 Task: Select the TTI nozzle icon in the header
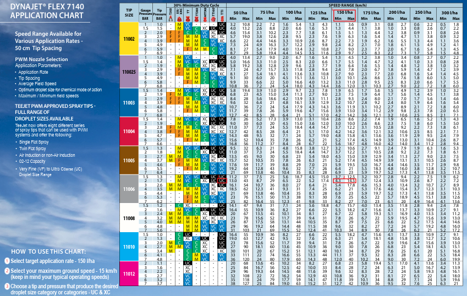(x=222, y=19)
